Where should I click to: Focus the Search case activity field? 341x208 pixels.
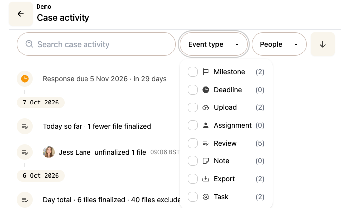click(x=96, y=44)
